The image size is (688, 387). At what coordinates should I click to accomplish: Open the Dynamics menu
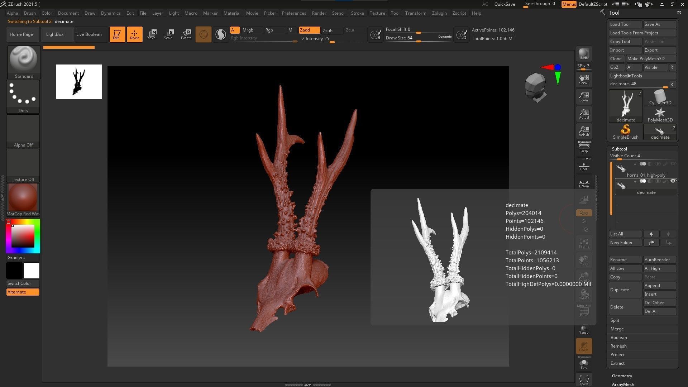(111, 13)
